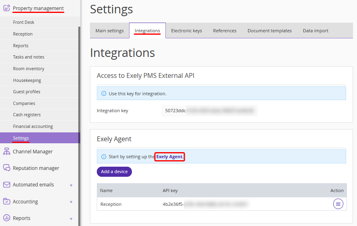Click the Automated emails envelope icon
The height and width of the screenshot is (226, 357).
pyautogui.click(x=6, y=184)
